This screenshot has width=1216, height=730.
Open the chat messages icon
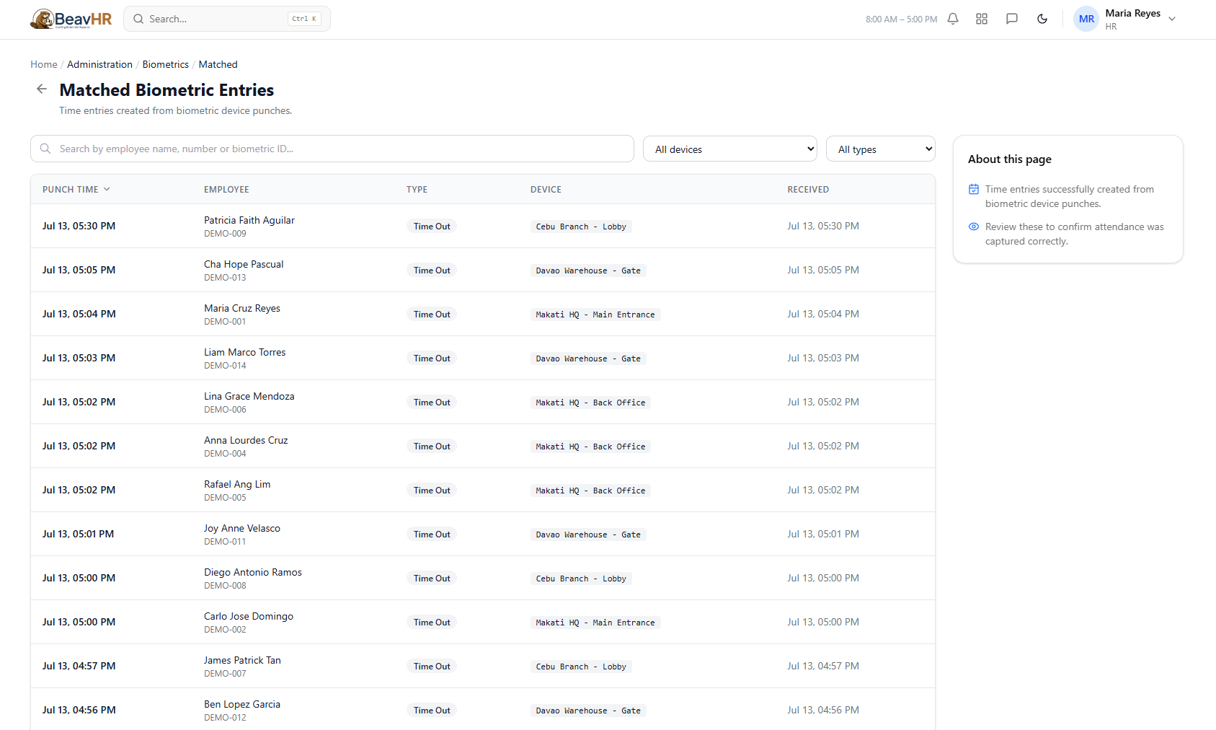(x=1012, y=19)
